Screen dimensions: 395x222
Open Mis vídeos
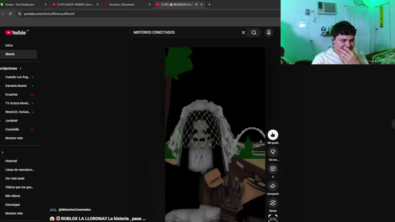(x=13, y=196)
